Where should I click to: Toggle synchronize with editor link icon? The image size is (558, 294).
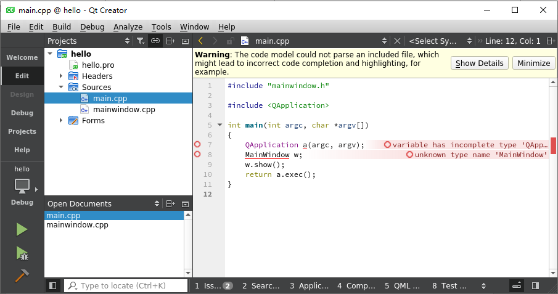tap(155, 41)
